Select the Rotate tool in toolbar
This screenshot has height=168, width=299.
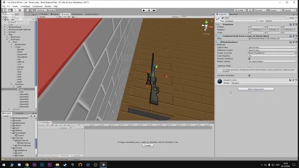(15, 10)
